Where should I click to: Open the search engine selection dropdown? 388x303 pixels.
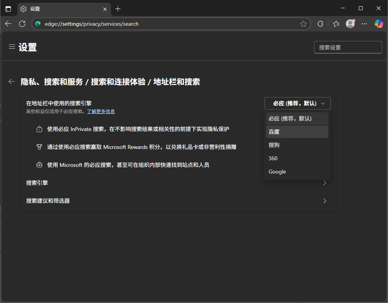(297, 103)
